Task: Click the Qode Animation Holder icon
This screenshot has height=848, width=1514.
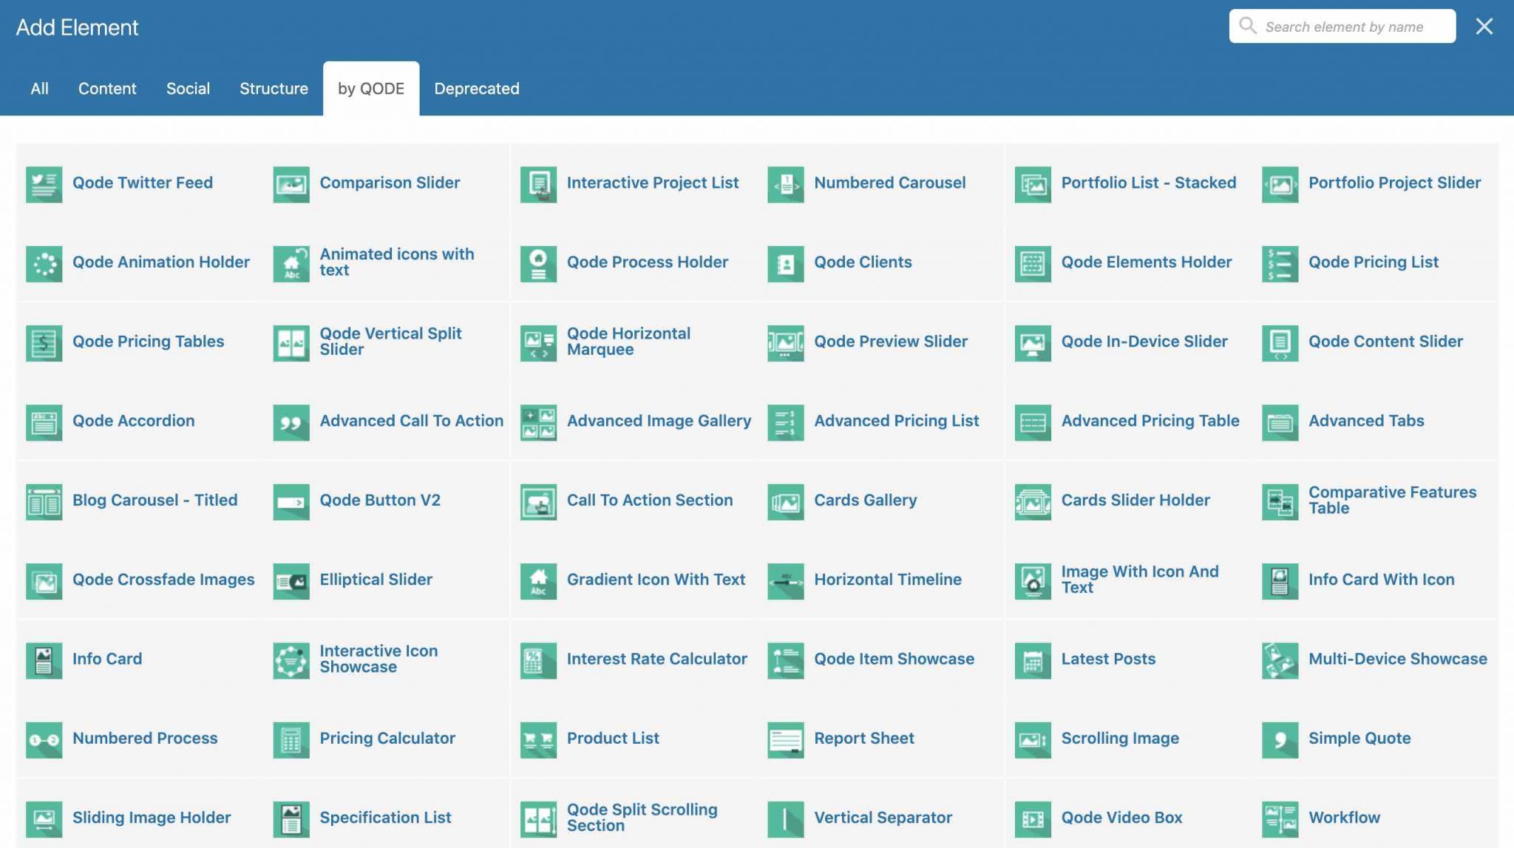Action: [x=44, y=264]
